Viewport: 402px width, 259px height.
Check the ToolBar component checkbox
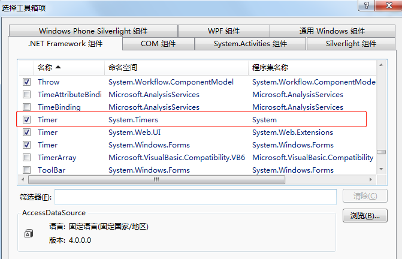[27, 170]
